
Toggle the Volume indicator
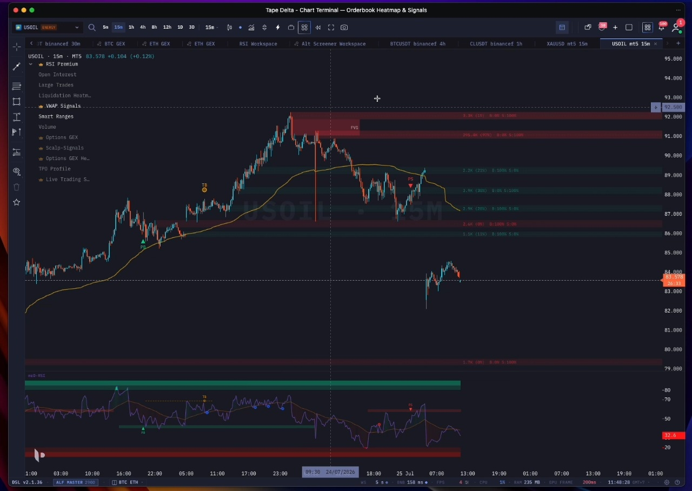pos(47,127)
